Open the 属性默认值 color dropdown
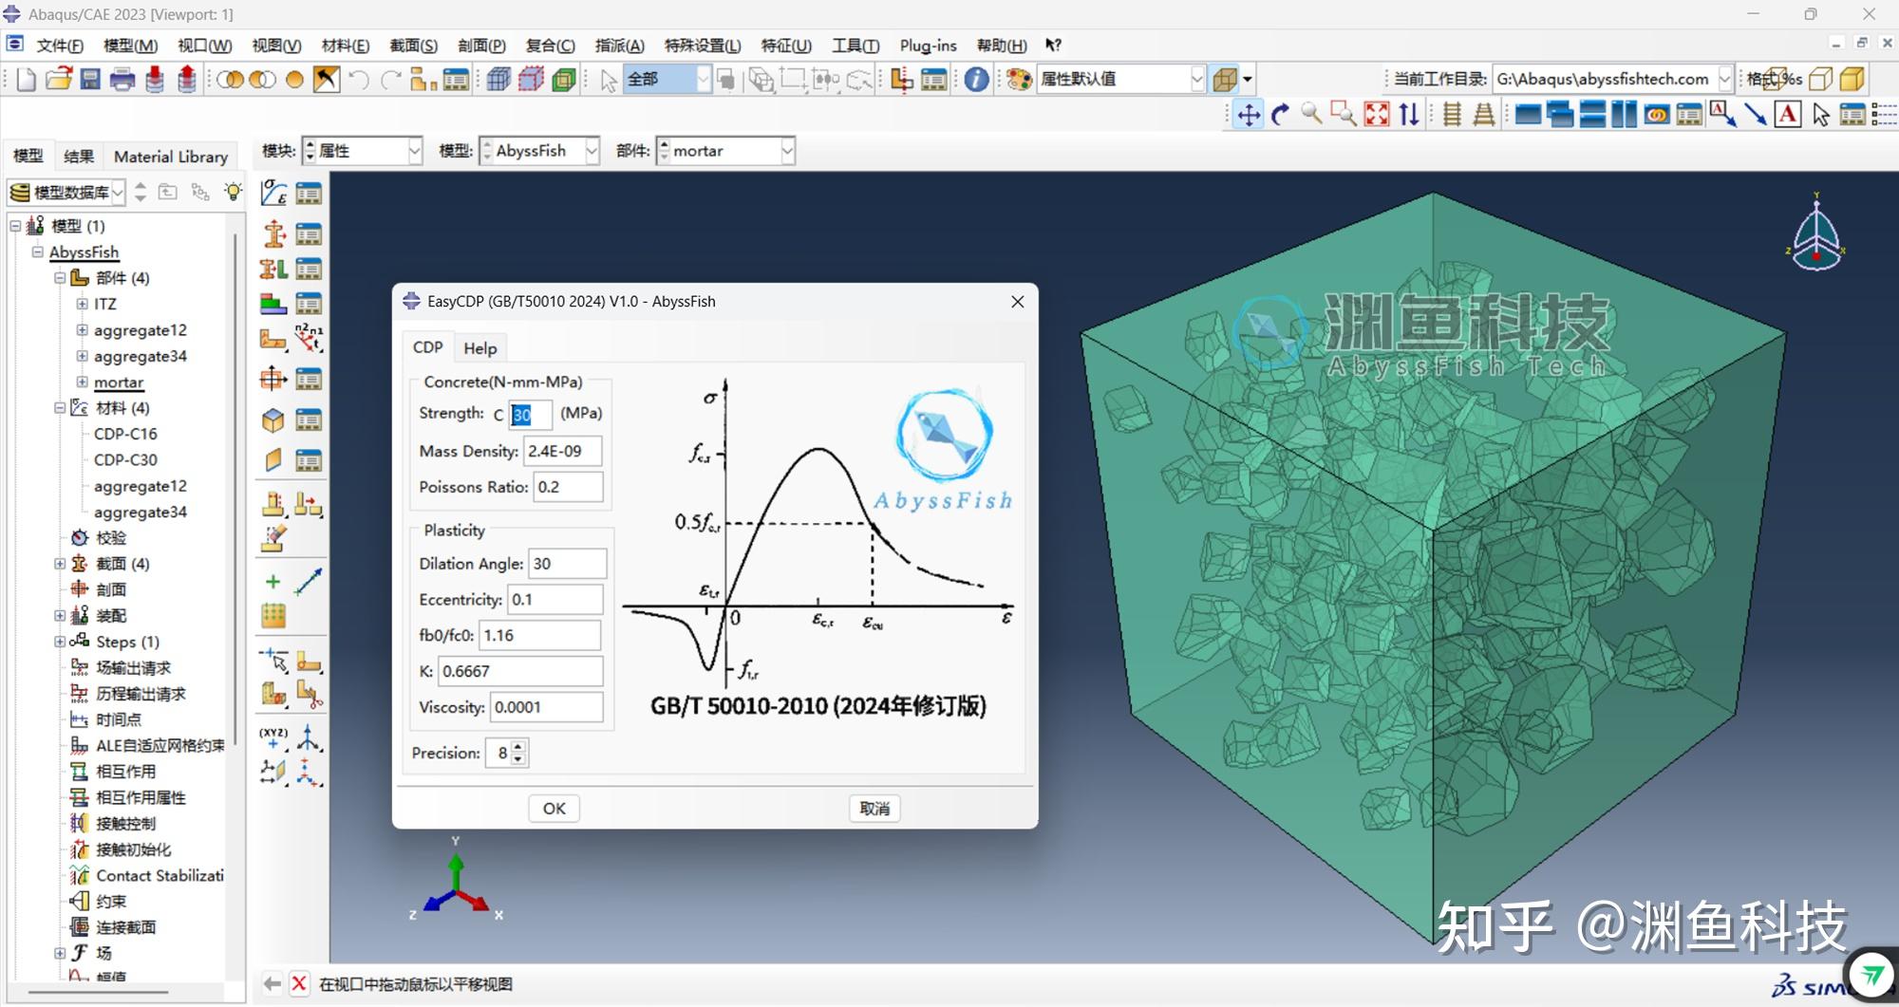 pyautogui.click(x=1196, y=80)
